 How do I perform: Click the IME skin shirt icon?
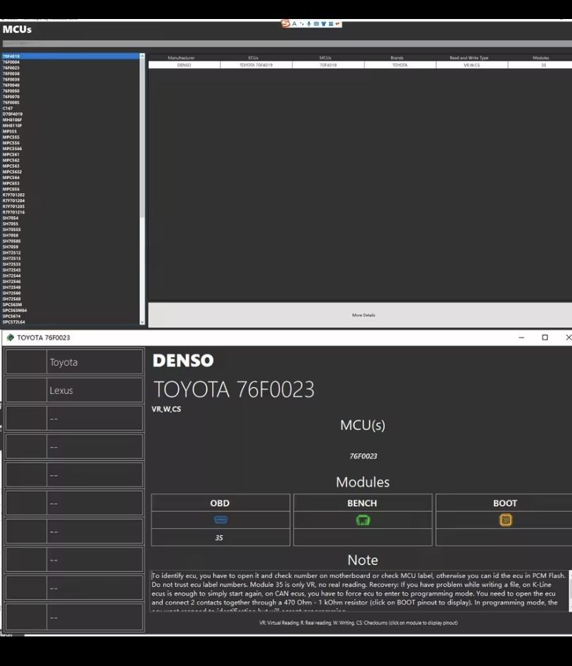point(323,24)
